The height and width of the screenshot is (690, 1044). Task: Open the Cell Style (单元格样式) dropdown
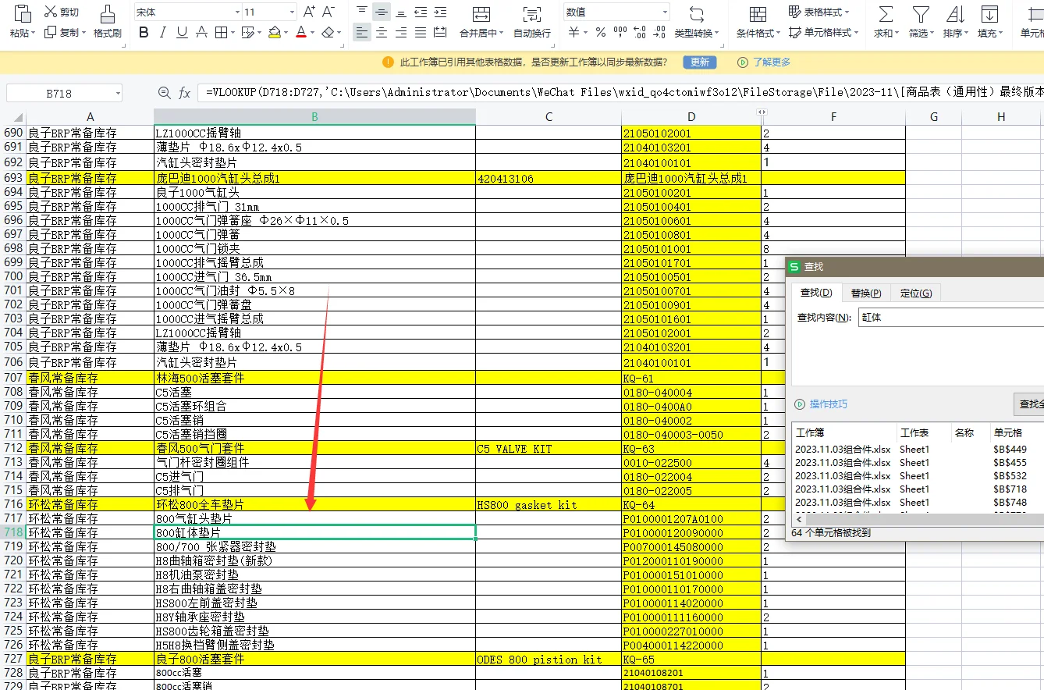pos(824,33)
